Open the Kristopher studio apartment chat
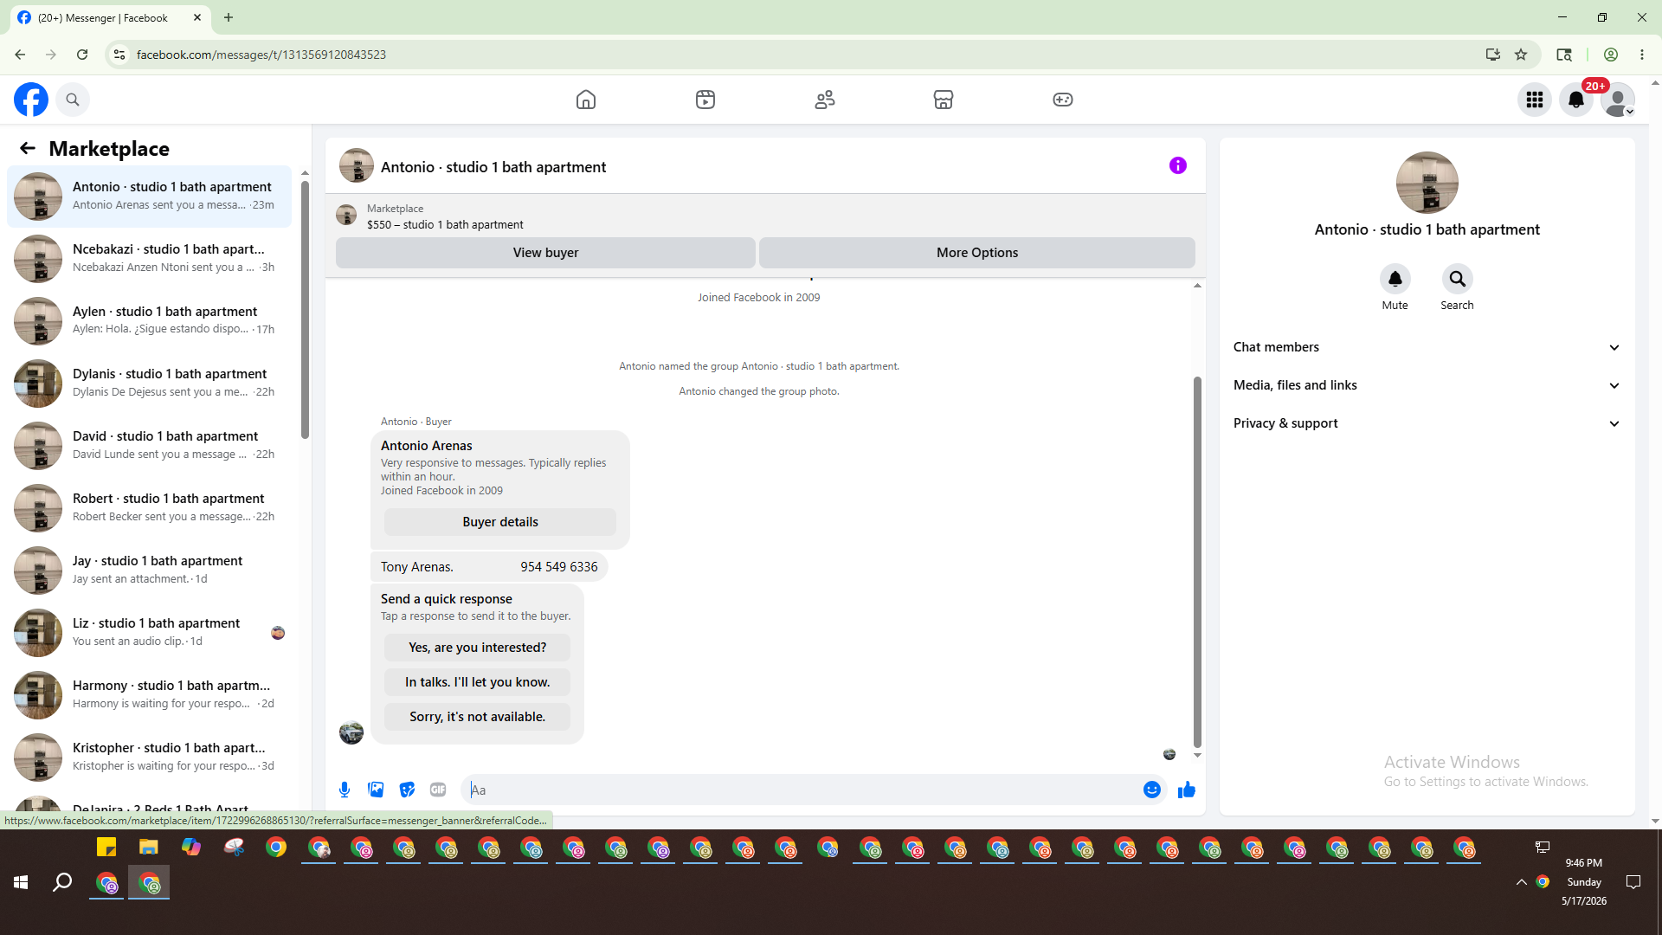This screenshot has height=935, width=1662. (x=149, y=758)
